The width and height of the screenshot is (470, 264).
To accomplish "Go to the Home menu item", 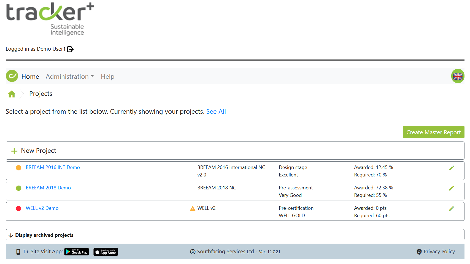I will click(30, 77).
